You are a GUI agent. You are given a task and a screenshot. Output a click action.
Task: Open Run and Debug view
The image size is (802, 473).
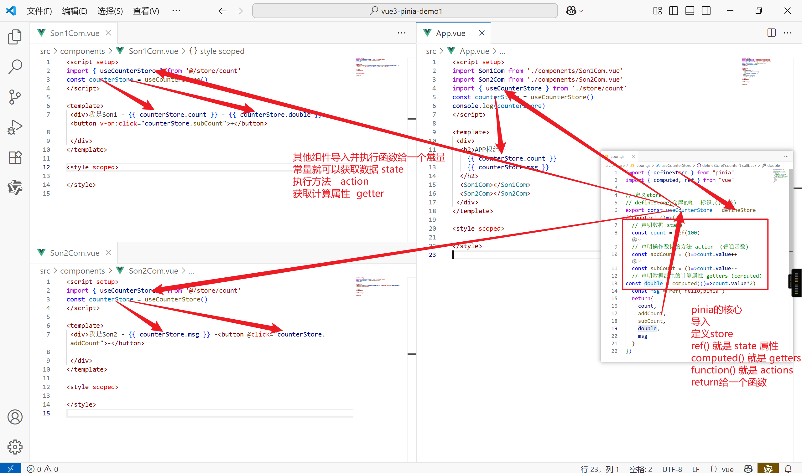point(15,127)
